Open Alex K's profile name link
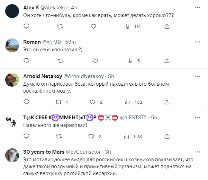 point(31,7)
